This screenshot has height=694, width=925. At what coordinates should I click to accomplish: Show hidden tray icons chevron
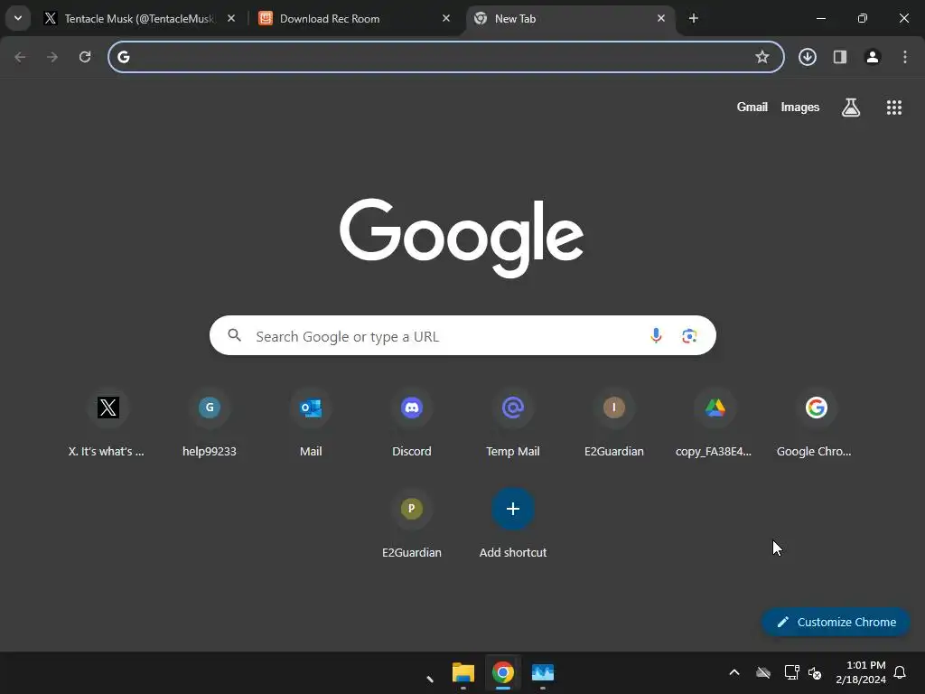[734, 672]
